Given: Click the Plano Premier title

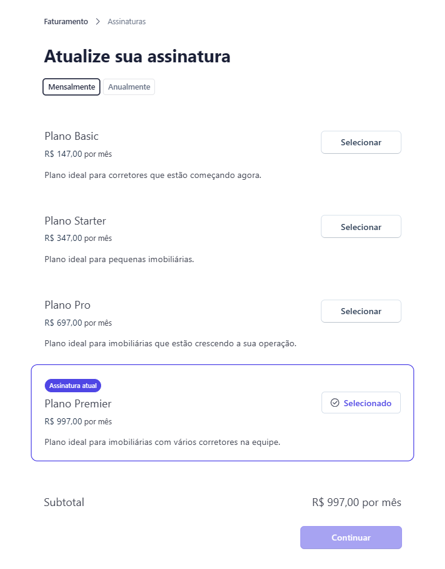Looking at the screenshot, I should [78, 404].
